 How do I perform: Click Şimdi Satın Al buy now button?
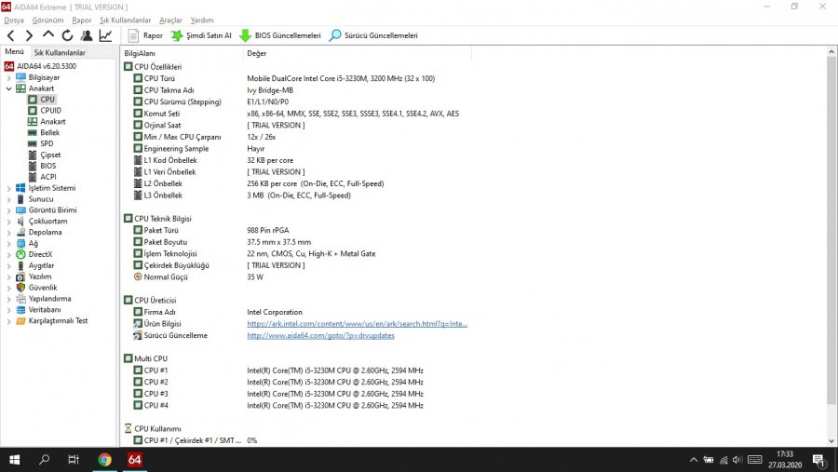[201, 35]
